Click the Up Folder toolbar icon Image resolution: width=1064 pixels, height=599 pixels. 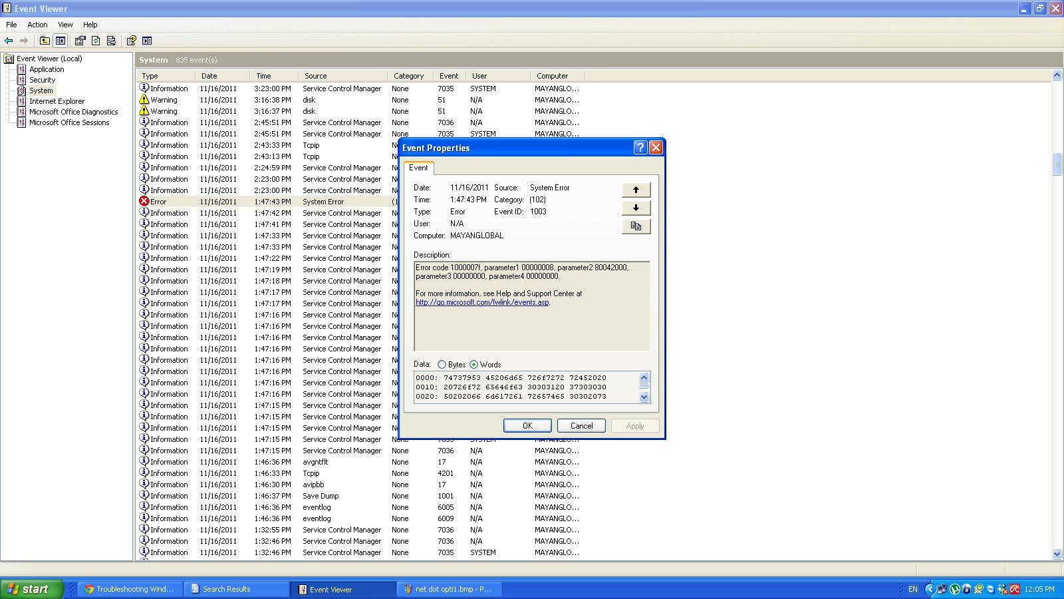click(x=45, y=40)
